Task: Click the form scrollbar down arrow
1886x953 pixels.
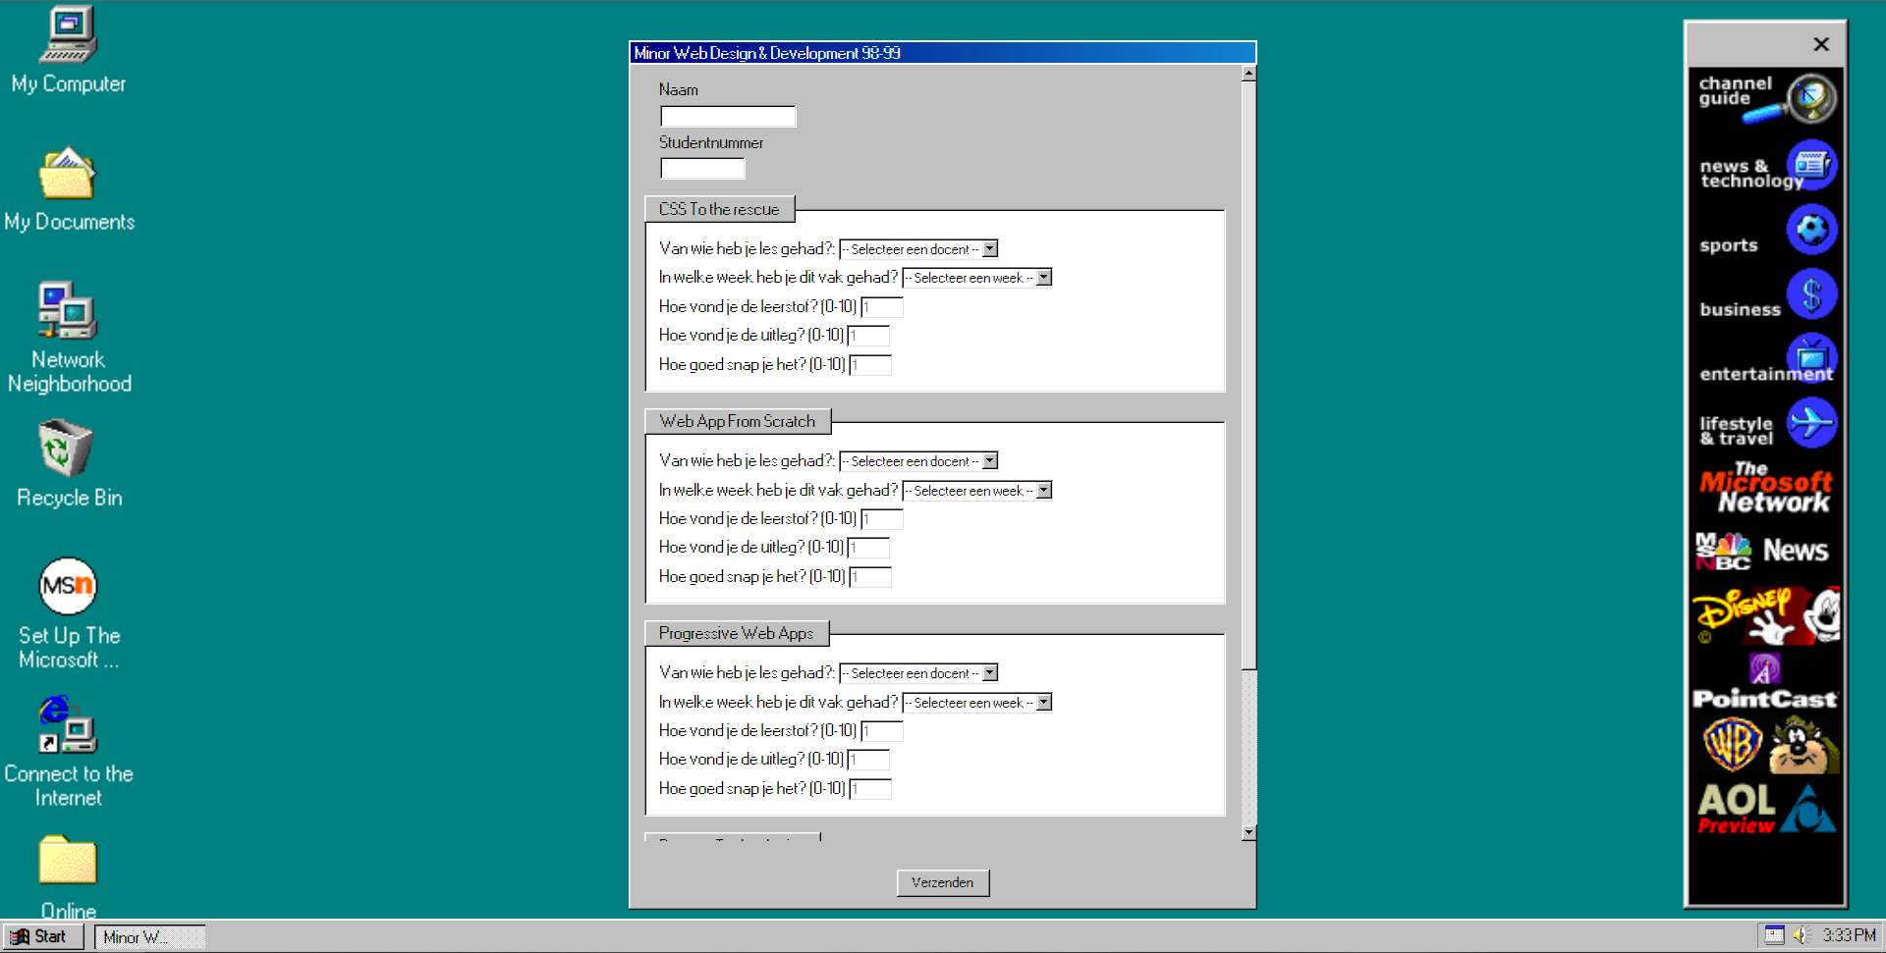Action: [x=1248, y=832]
